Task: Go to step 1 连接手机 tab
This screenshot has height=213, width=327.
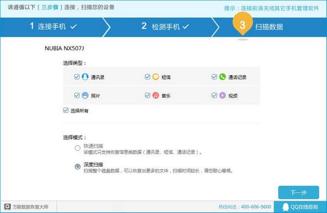Action: (53, 27)
